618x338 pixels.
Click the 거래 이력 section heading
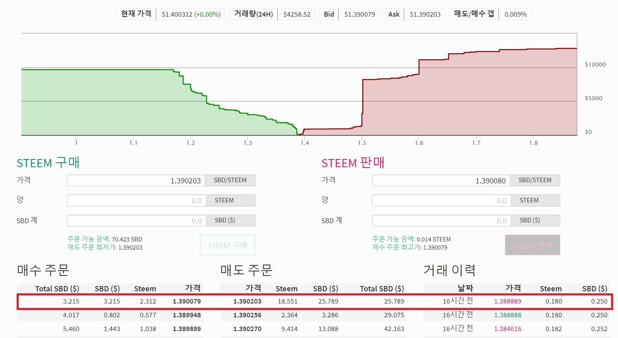click(450, 270)
